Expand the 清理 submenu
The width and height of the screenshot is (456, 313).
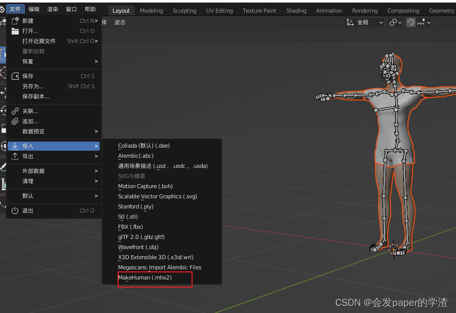pos(54,181)
